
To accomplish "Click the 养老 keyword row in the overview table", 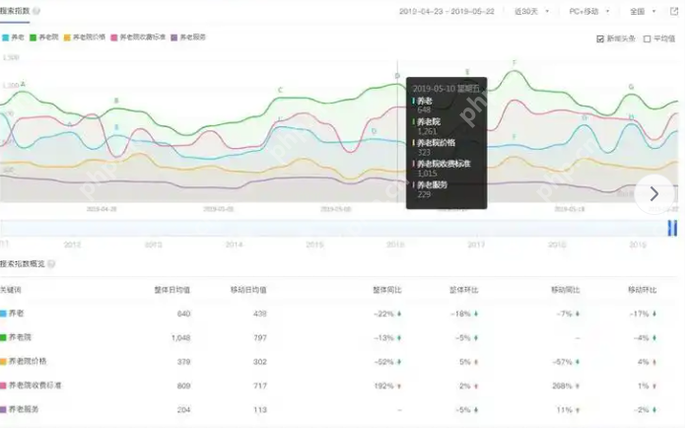I will pos(17,314).
